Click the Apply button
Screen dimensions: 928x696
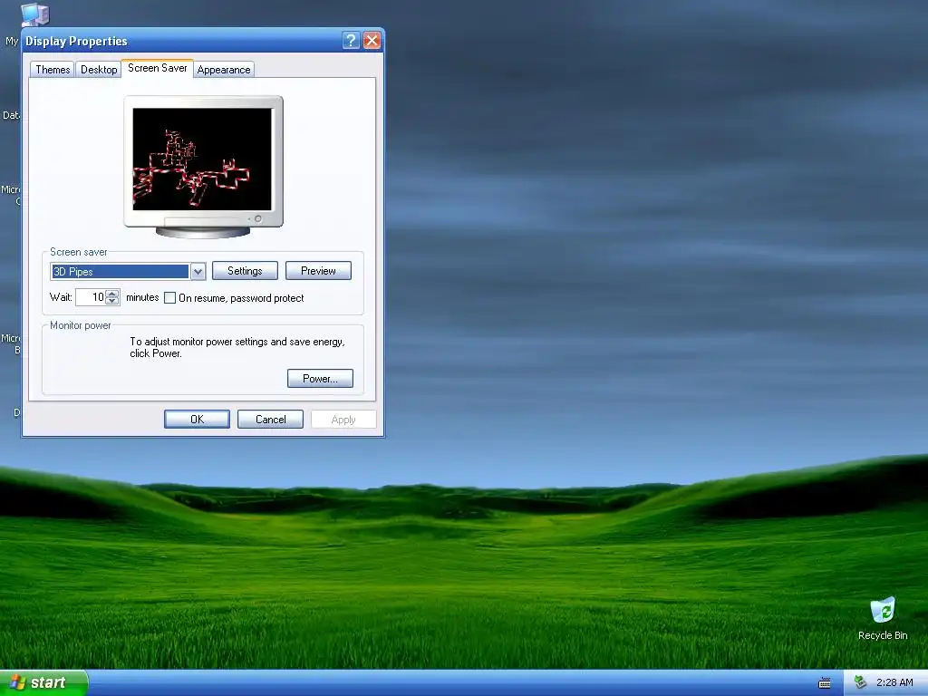[343, 419]
